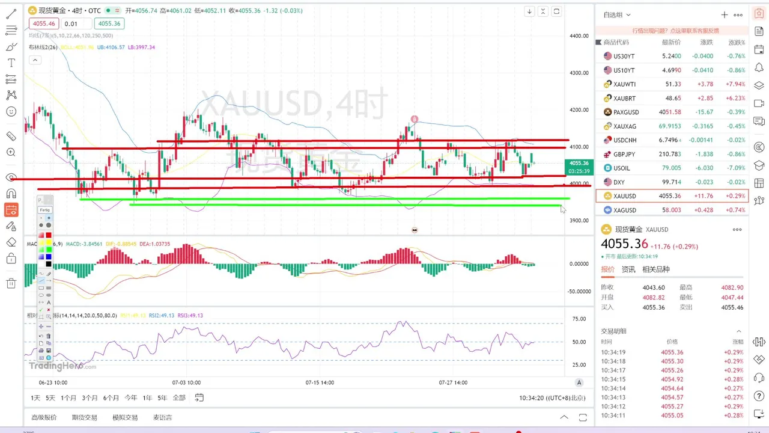Select the text A tool in pen toolbox
Viewport: 769px width, 433px height.
(49, 302)
